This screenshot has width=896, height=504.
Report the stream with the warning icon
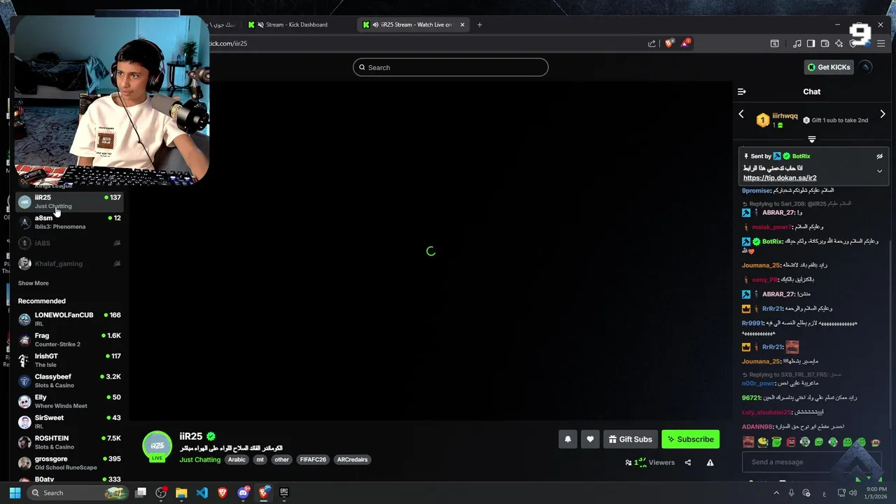click(710, 463)
